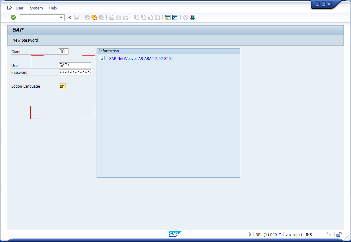Click the Password field
The width and height of the screenshot is (351, 242).
click(x=75, y=72)
